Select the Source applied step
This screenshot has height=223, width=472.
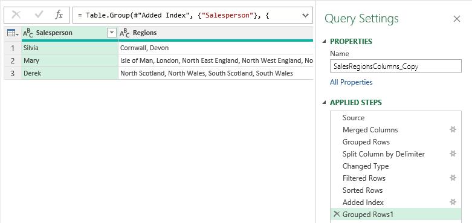coord(395,118)
